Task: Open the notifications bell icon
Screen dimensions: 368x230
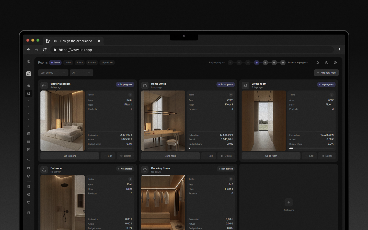Action: pos(318,62)
